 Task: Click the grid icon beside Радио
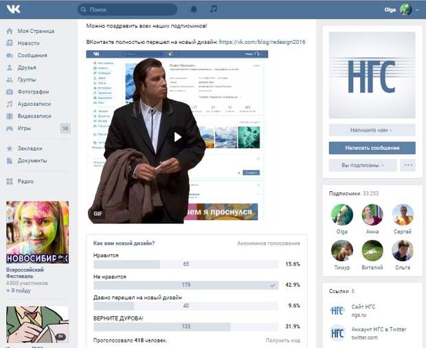pyautogui.click(x=10, y=182)
